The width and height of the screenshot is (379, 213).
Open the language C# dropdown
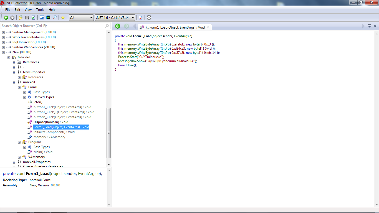[81, 17]
